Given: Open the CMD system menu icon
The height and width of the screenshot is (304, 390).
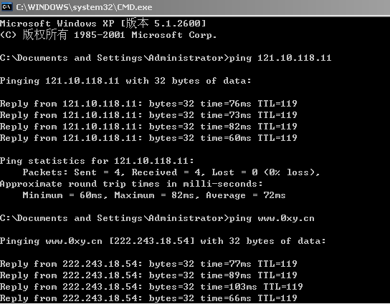Looking at the screenshot, I should pos(6,6).
